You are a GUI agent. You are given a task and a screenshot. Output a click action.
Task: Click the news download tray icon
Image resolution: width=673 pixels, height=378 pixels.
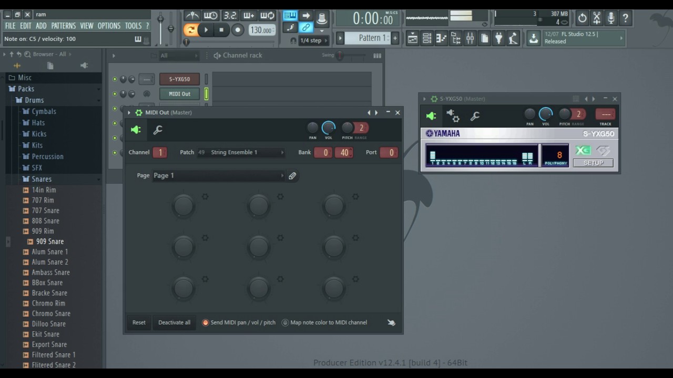534,38
